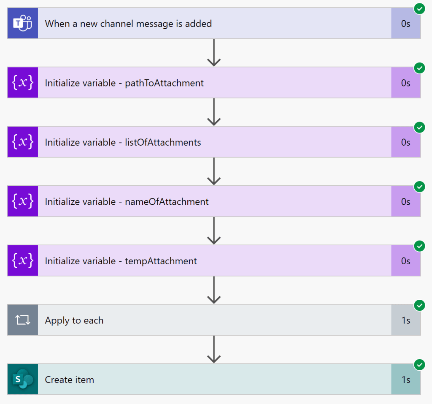
Task: Click the Microsoft Teams trigger icon
Action: click(22, 23)
